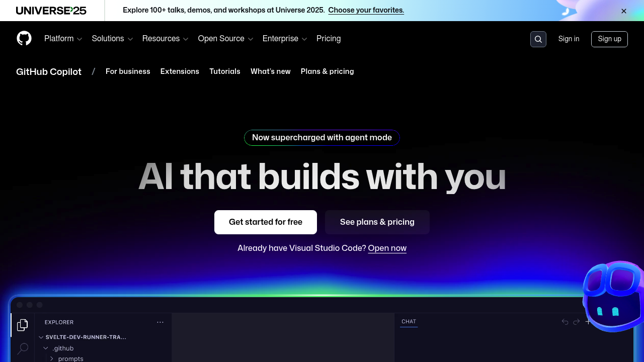Open the Explorer files icon in sidebar
The width and height of the screenshot is (644, 362).
click(22, 325)
